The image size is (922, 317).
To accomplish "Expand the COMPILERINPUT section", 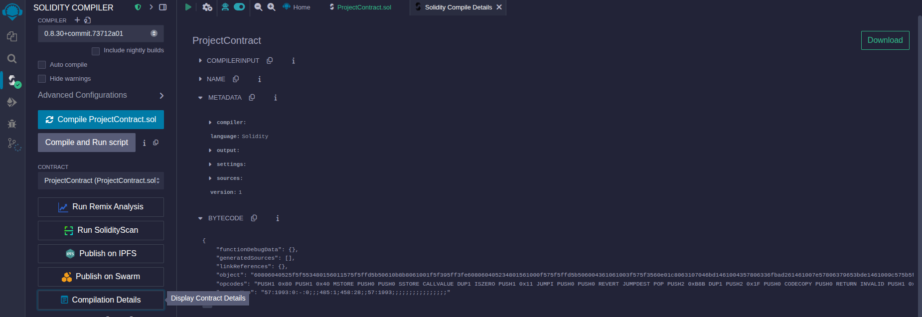I will tap(200, 60).
